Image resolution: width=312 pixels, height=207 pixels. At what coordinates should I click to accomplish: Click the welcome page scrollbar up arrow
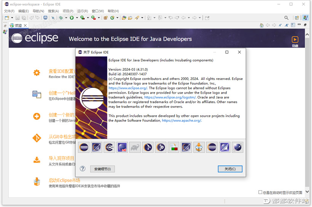pos(307,34)
